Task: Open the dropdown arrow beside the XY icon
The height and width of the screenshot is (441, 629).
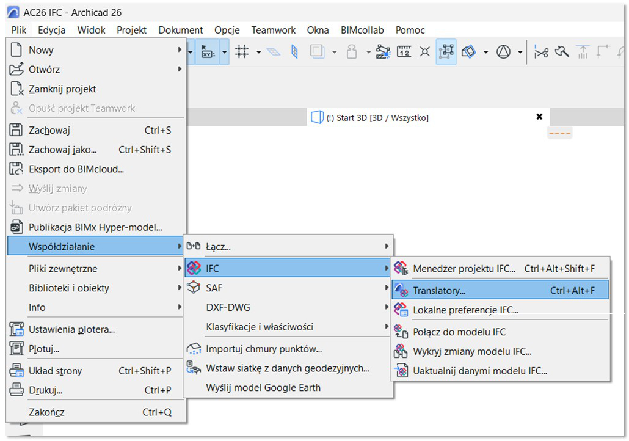Action: click(x=224, y=52)
